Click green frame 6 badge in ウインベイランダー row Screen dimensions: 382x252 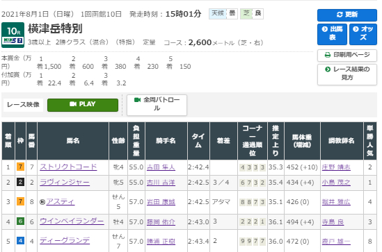(x=20, y=221)
